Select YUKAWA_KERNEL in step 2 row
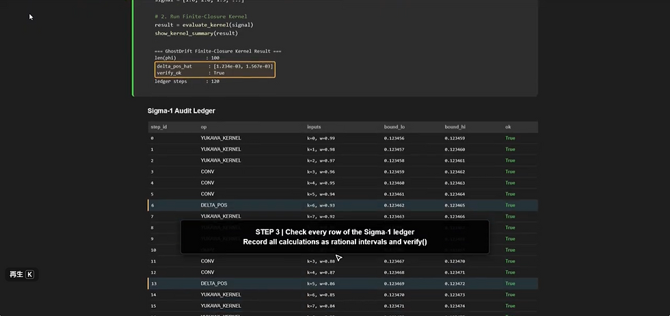 point(220,160)
